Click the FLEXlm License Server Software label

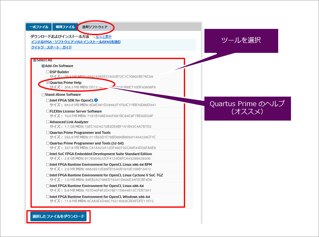click(x=76, y=111)
